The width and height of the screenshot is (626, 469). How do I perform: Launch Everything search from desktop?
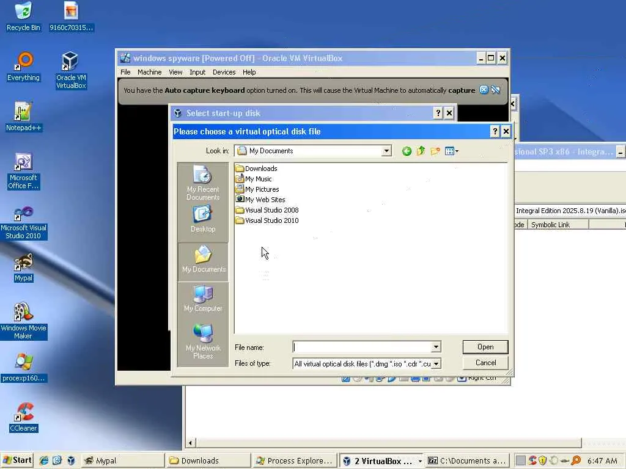click(x=23, y=67)
